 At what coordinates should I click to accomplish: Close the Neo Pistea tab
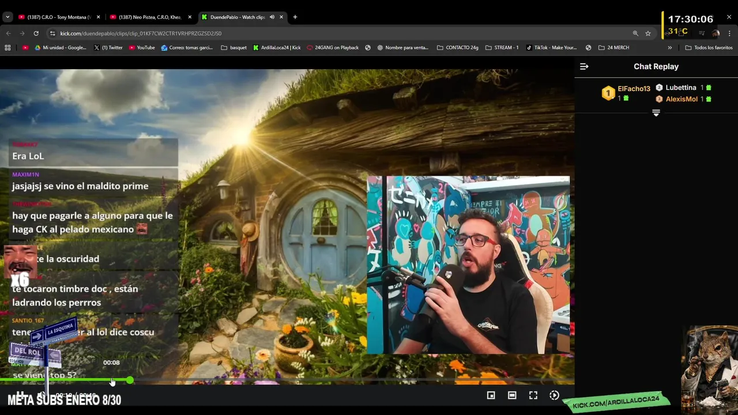[190, 17]
